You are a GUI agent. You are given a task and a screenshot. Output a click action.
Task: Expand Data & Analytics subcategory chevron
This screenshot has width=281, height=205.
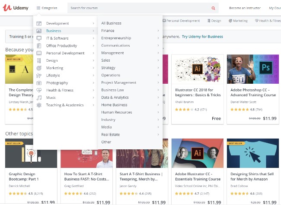point(158,98)
